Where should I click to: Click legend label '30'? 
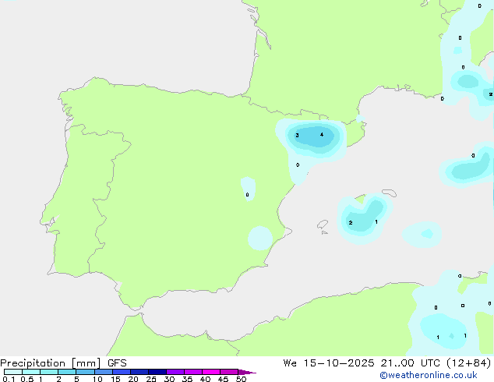[x=169, y=379]
